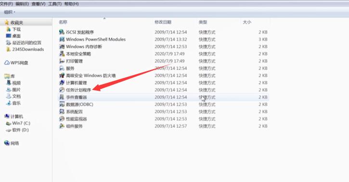Select the 组件服务 icon
Screen dimensions: 349x182
(62, 126)
